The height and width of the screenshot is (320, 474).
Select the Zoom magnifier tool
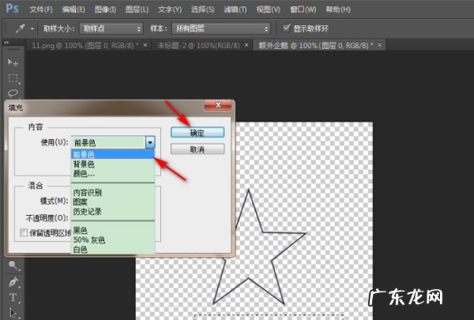(x=13, y=266)
